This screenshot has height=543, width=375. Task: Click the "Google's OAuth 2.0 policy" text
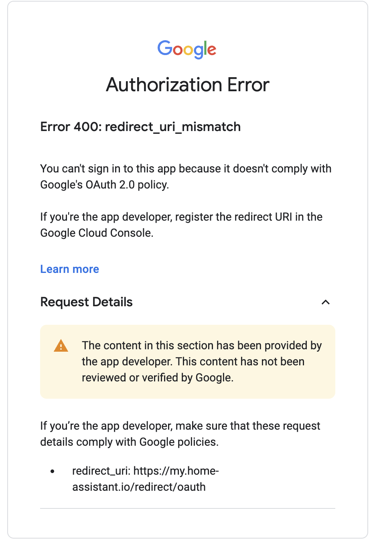[104, 184]
